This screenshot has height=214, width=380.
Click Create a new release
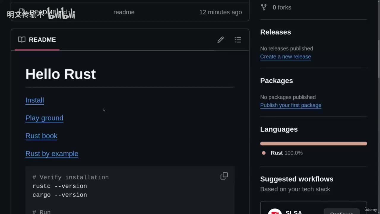[x=285, y=56]
